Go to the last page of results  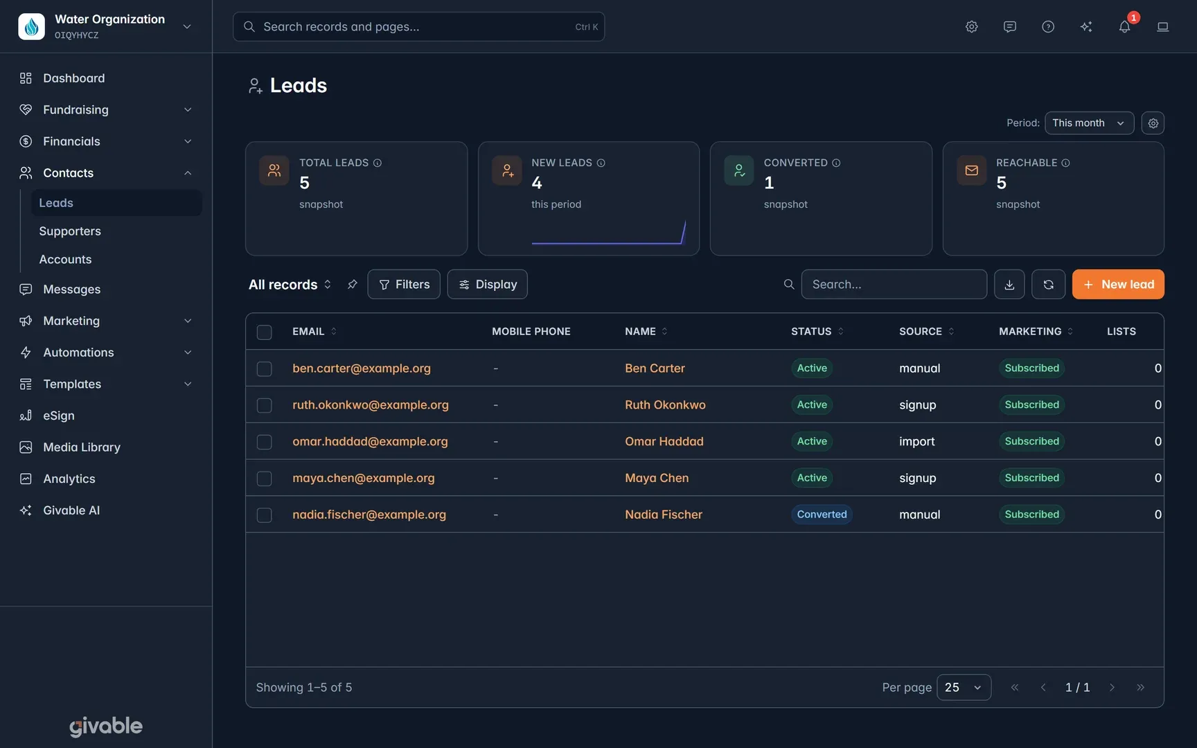point(1140,687)
